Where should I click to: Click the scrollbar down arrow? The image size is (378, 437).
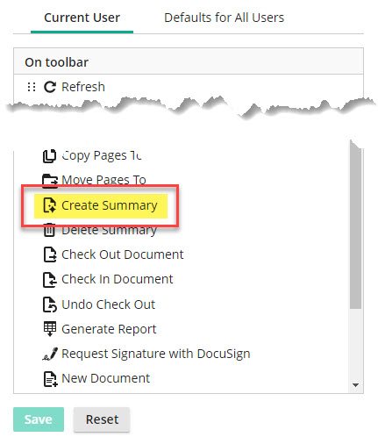[355, 385]
